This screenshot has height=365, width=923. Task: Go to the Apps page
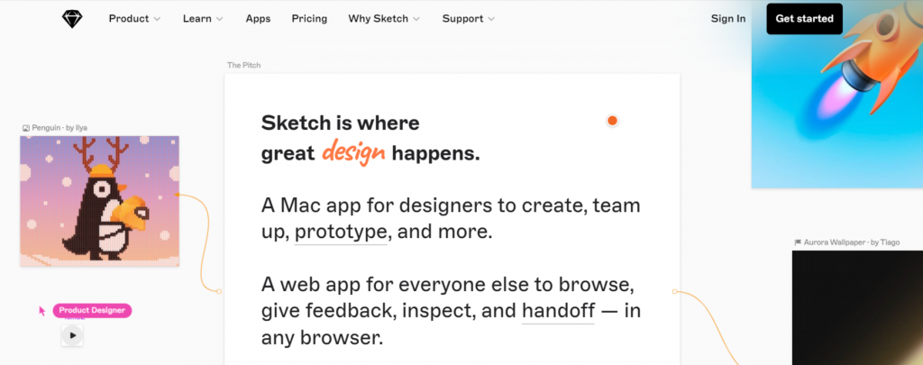point(258,19)
